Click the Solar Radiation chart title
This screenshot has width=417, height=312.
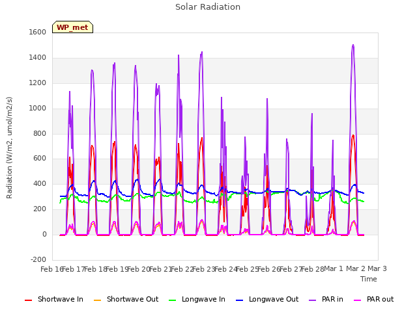[208, 7]
